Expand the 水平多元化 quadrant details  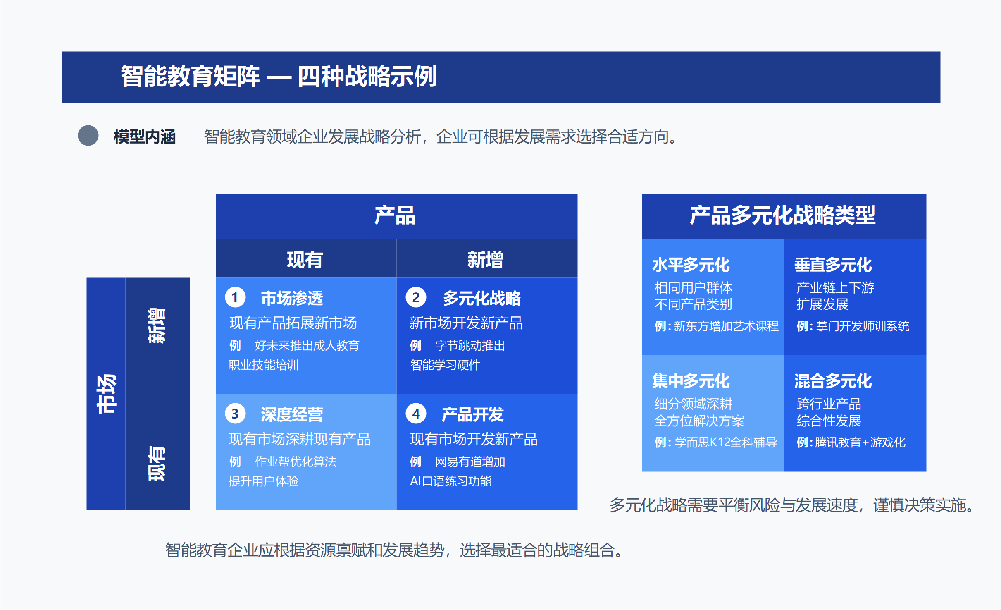tap(713, 296)
